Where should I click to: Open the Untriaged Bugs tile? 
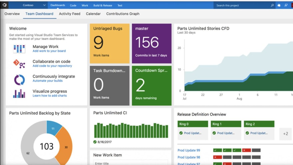pyautogui.click(x=110, y=43)
